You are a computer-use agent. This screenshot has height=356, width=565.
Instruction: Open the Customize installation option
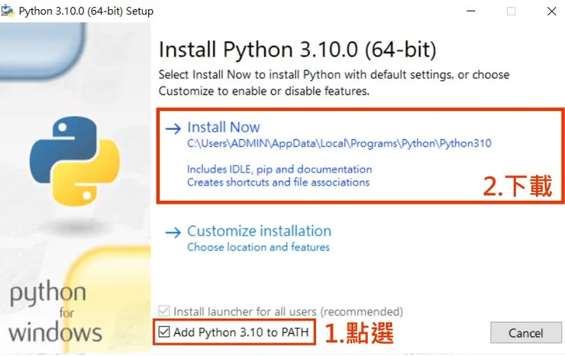(x=259, y=231)
